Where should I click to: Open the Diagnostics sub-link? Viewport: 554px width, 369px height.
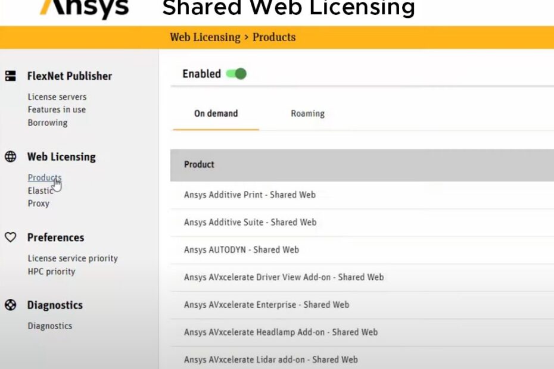pos(50,326)
